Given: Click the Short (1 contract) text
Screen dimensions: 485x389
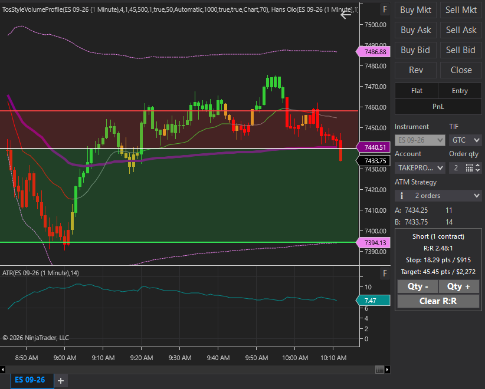Looking at the screenshot, I should (438, 237).
